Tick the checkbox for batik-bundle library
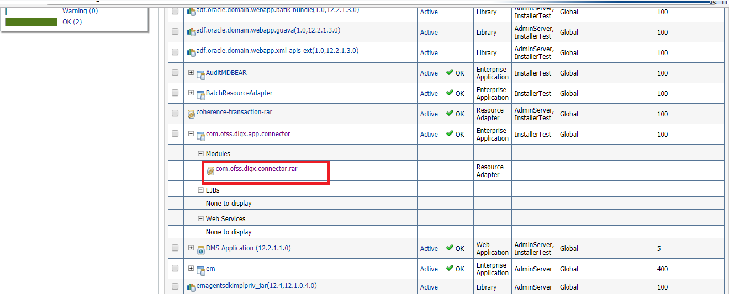The height and width of the screenshot is (294, 729). click(x=175, y=11)
